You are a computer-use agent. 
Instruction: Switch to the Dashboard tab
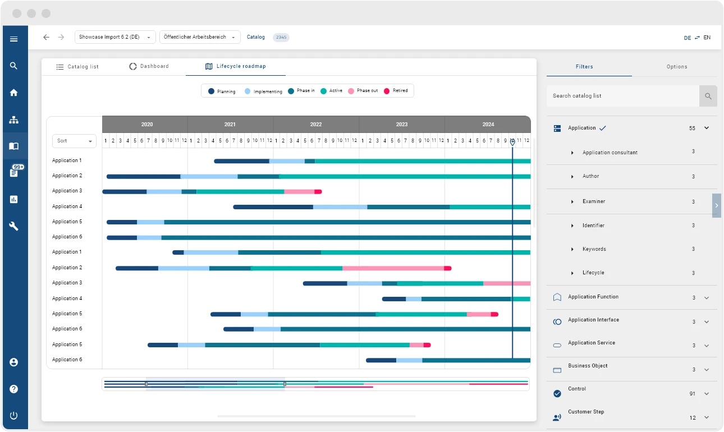tap(149, 66)
